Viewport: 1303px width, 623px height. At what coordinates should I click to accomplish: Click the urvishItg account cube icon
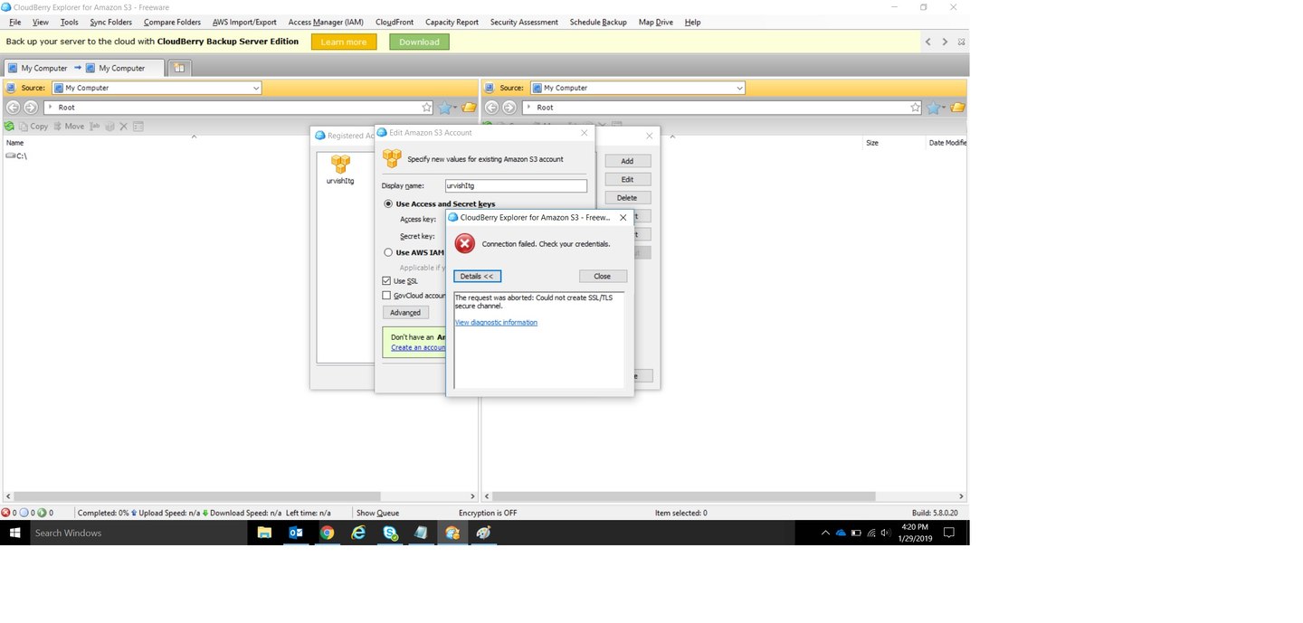coord(340,164)
